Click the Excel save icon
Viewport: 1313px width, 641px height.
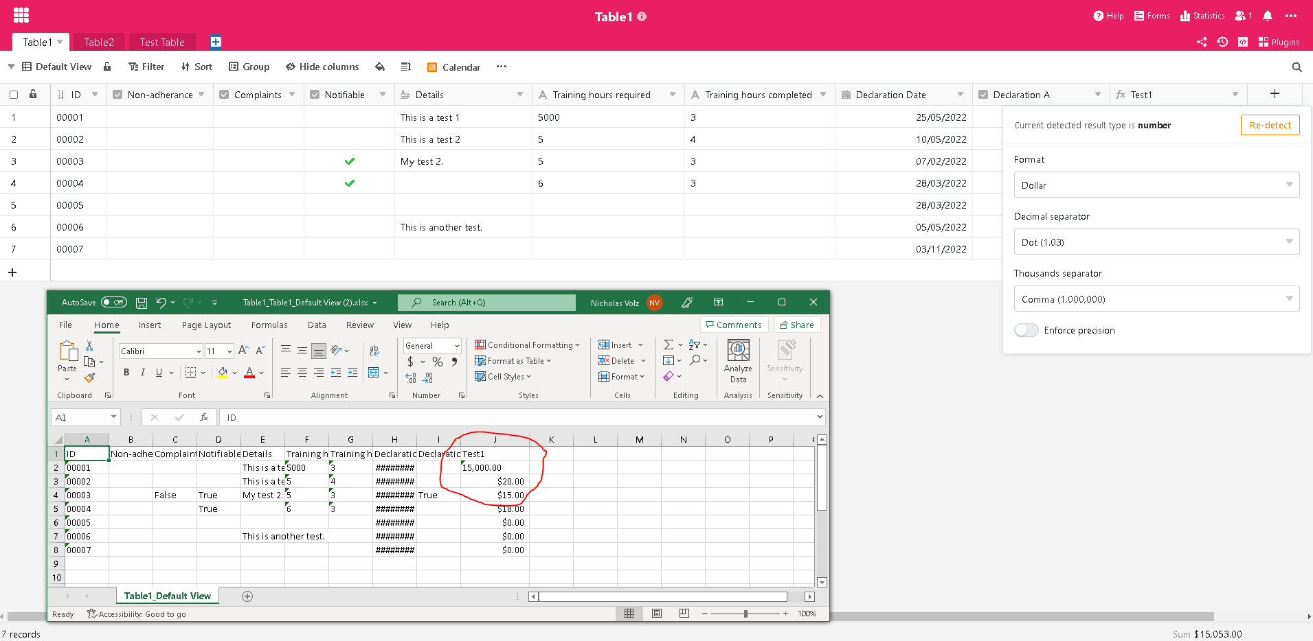(142, 303)
